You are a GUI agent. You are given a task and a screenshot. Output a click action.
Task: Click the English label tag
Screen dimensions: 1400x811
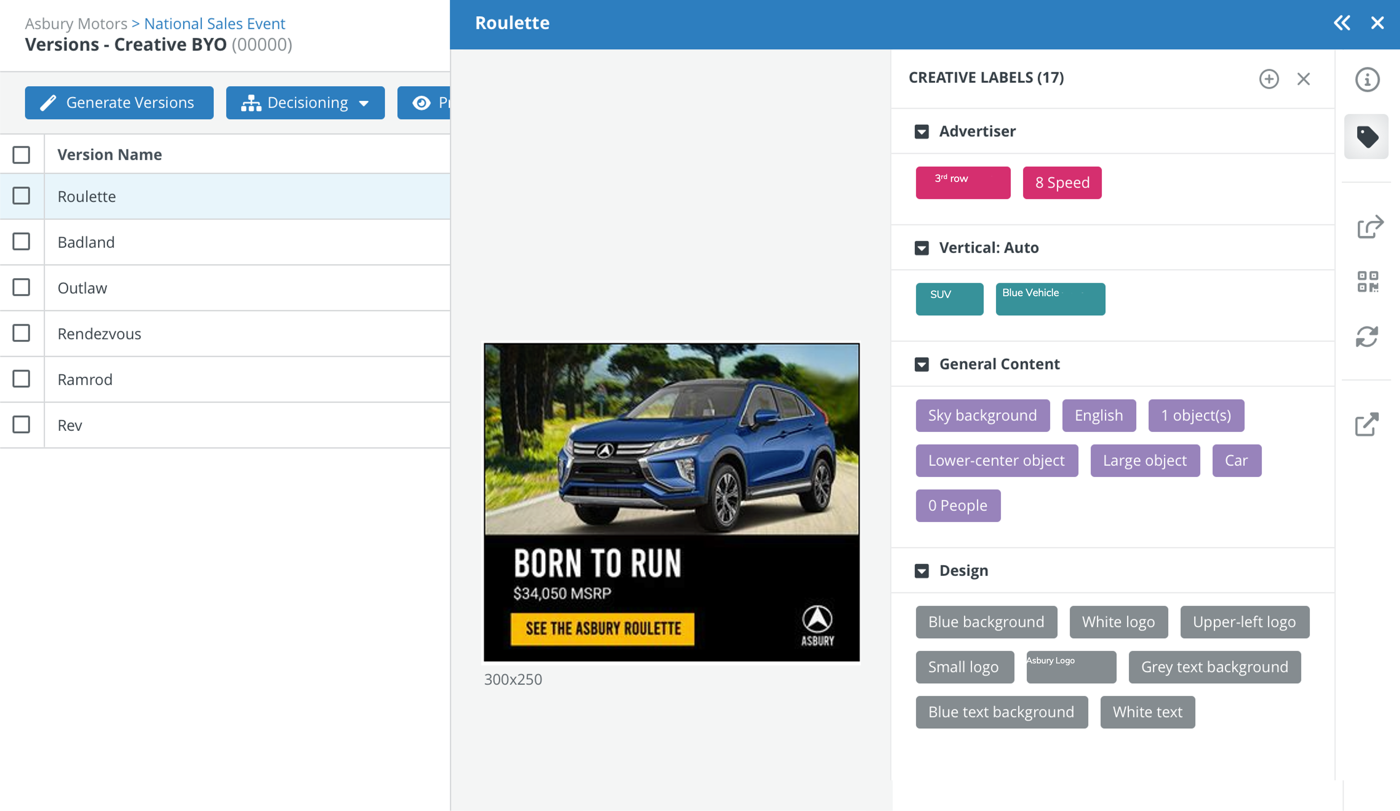pos(1098,416)
